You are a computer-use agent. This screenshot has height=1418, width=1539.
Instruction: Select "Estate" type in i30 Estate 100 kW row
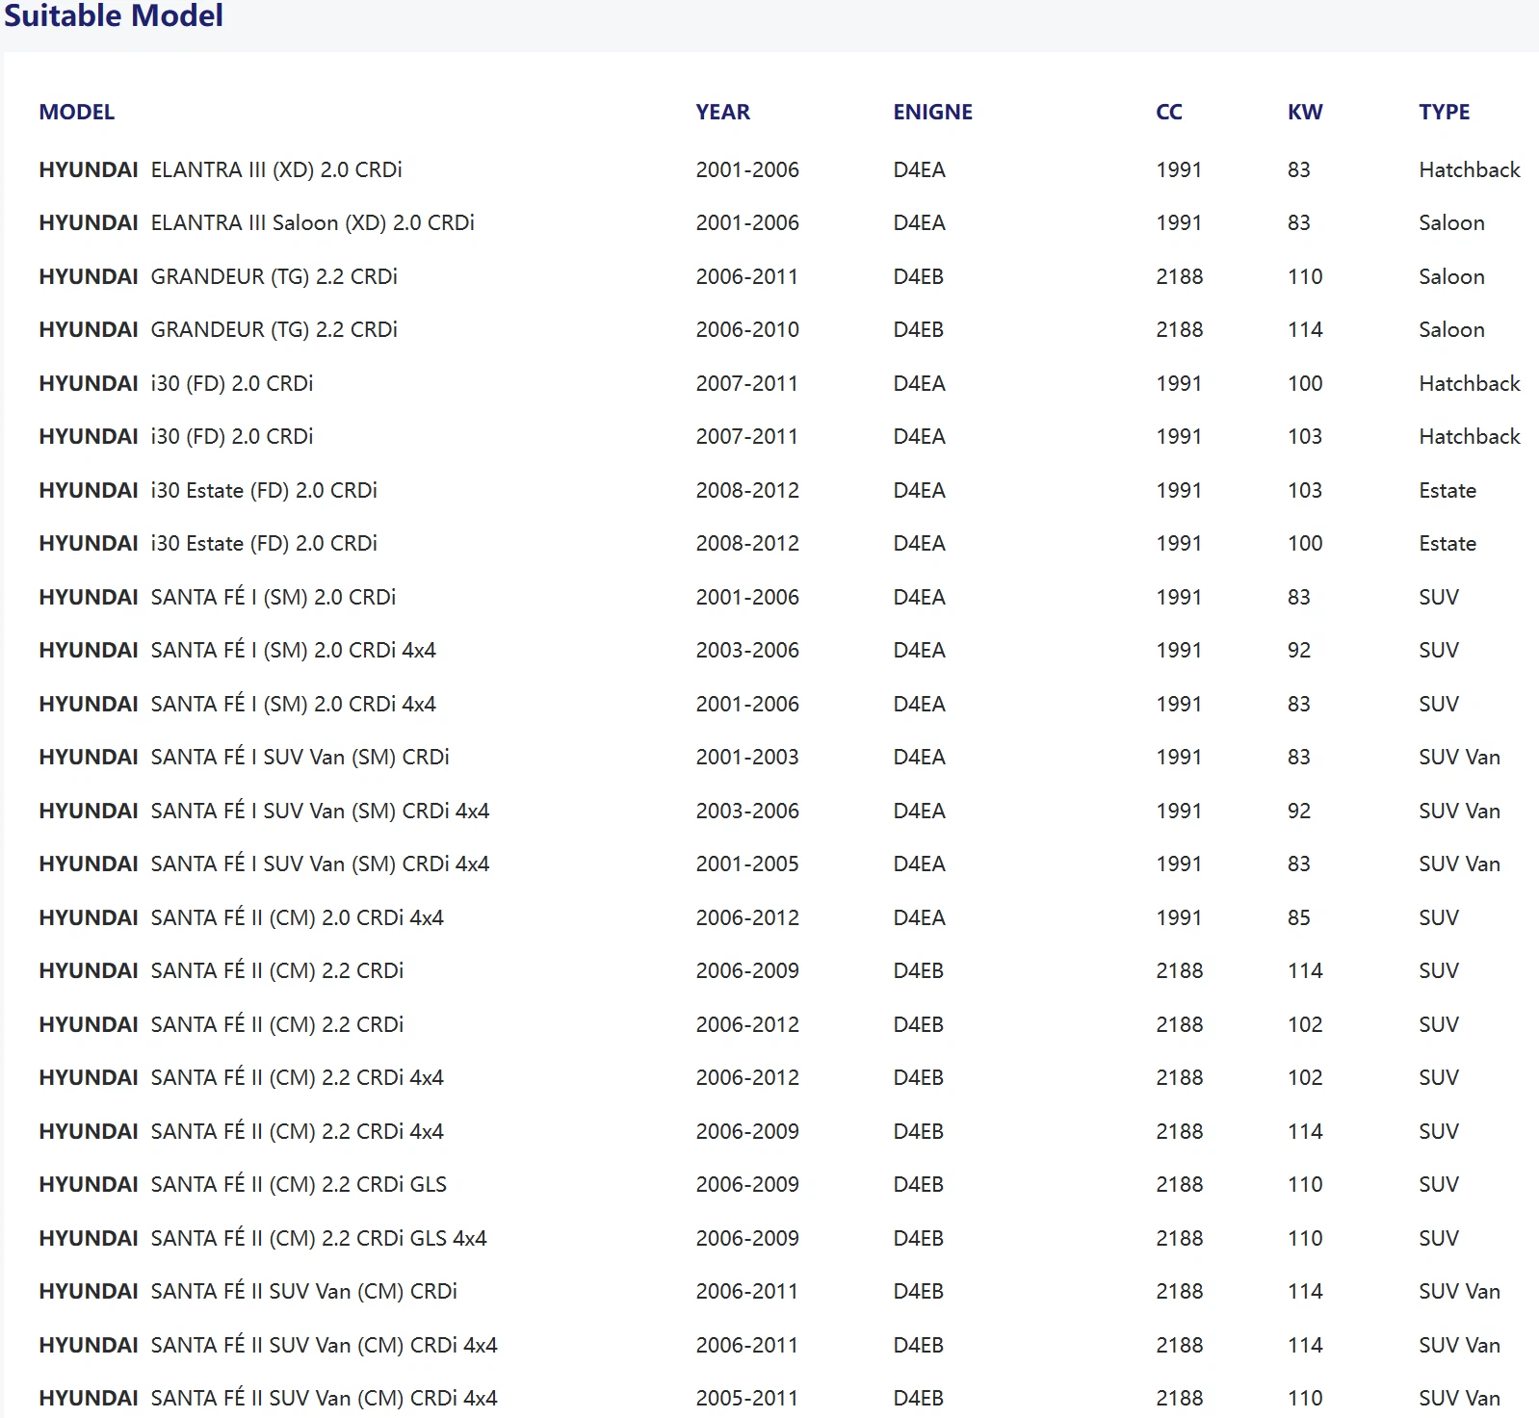click(x=1448, y=544)
